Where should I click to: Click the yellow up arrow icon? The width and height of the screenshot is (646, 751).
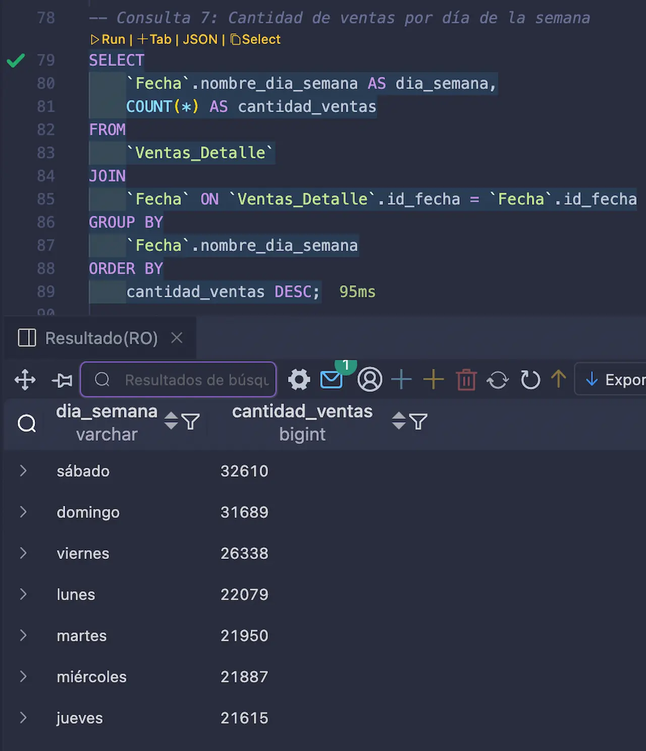(x=558, y=379)
